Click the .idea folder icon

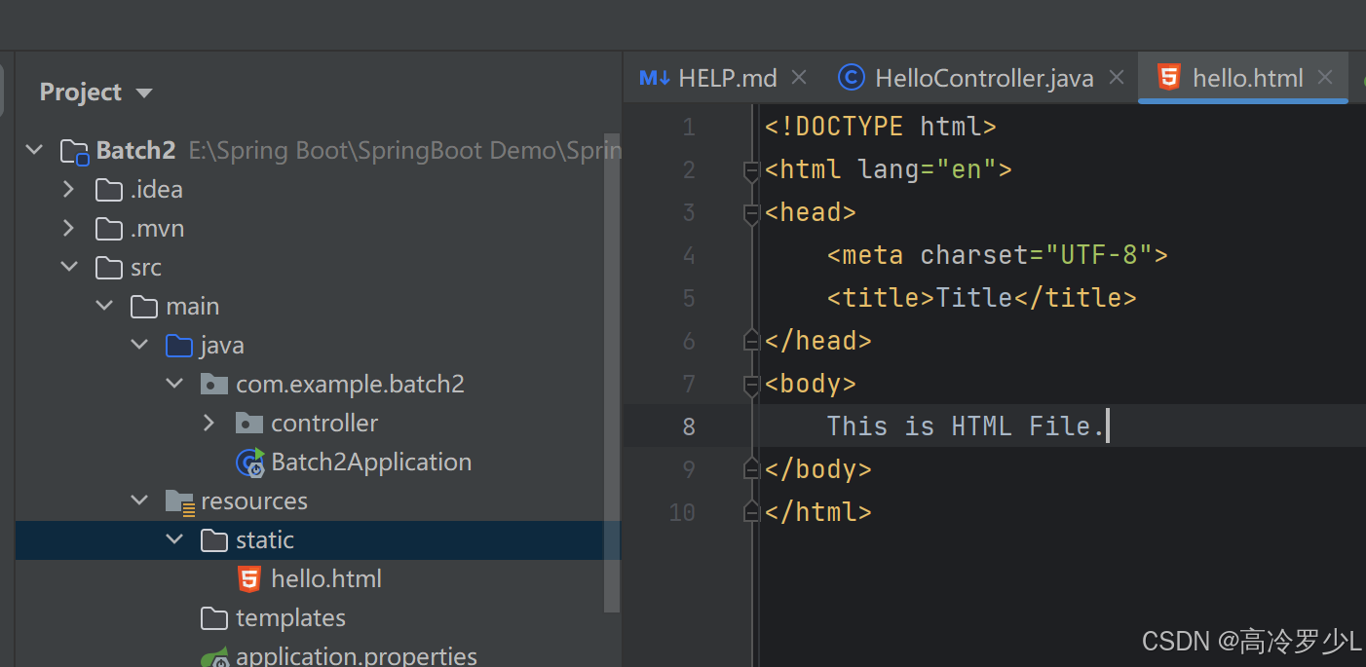(x=109, y=189)
